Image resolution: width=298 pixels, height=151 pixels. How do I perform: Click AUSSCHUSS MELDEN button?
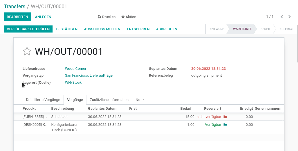point(102,29)
